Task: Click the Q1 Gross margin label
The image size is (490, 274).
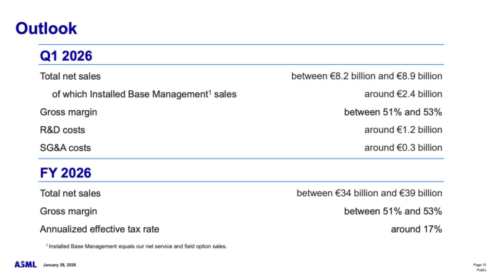Action: point(68,113)
